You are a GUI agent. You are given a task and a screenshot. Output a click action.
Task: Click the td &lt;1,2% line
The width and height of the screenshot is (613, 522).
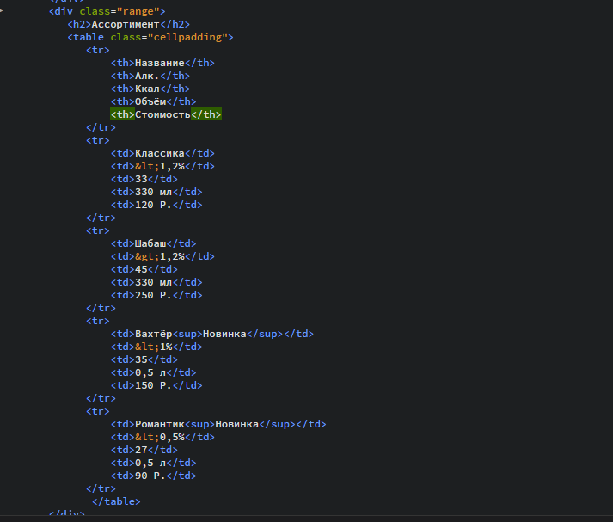pyautogui.click(x=162, y=166)
